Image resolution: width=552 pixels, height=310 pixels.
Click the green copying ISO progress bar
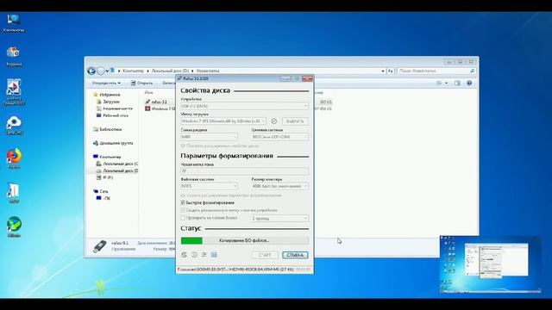(245, 240)
